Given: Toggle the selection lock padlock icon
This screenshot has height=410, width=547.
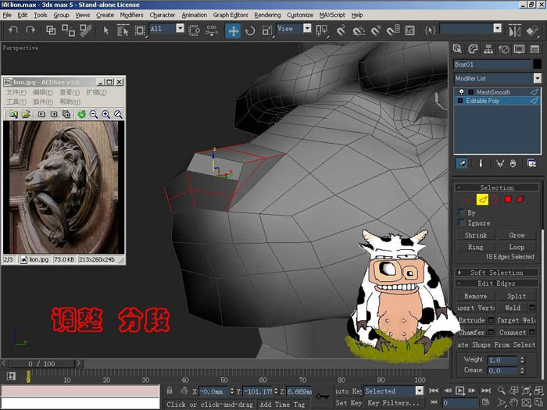Looking at the screenshot, I should [170, 390].
